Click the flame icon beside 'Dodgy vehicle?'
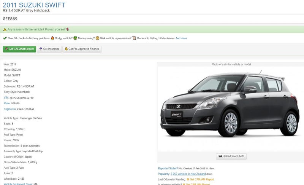This screenshot has width=304, height=185. 52,38
